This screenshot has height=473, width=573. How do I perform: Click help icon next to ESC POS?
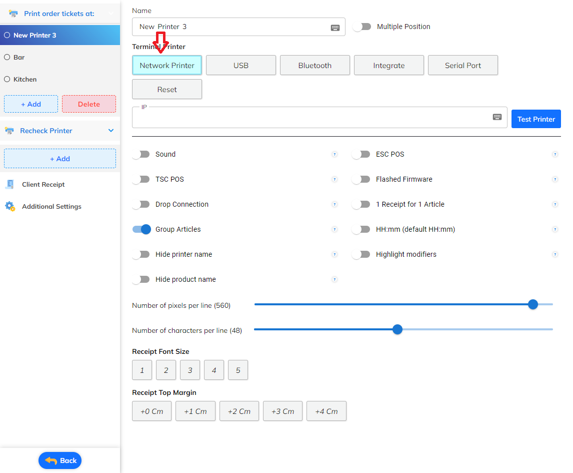tap(554, 154)
